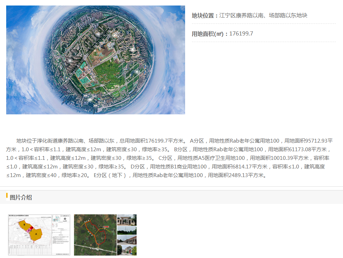Click the row houses photo thumbnail

pos(127,240)
